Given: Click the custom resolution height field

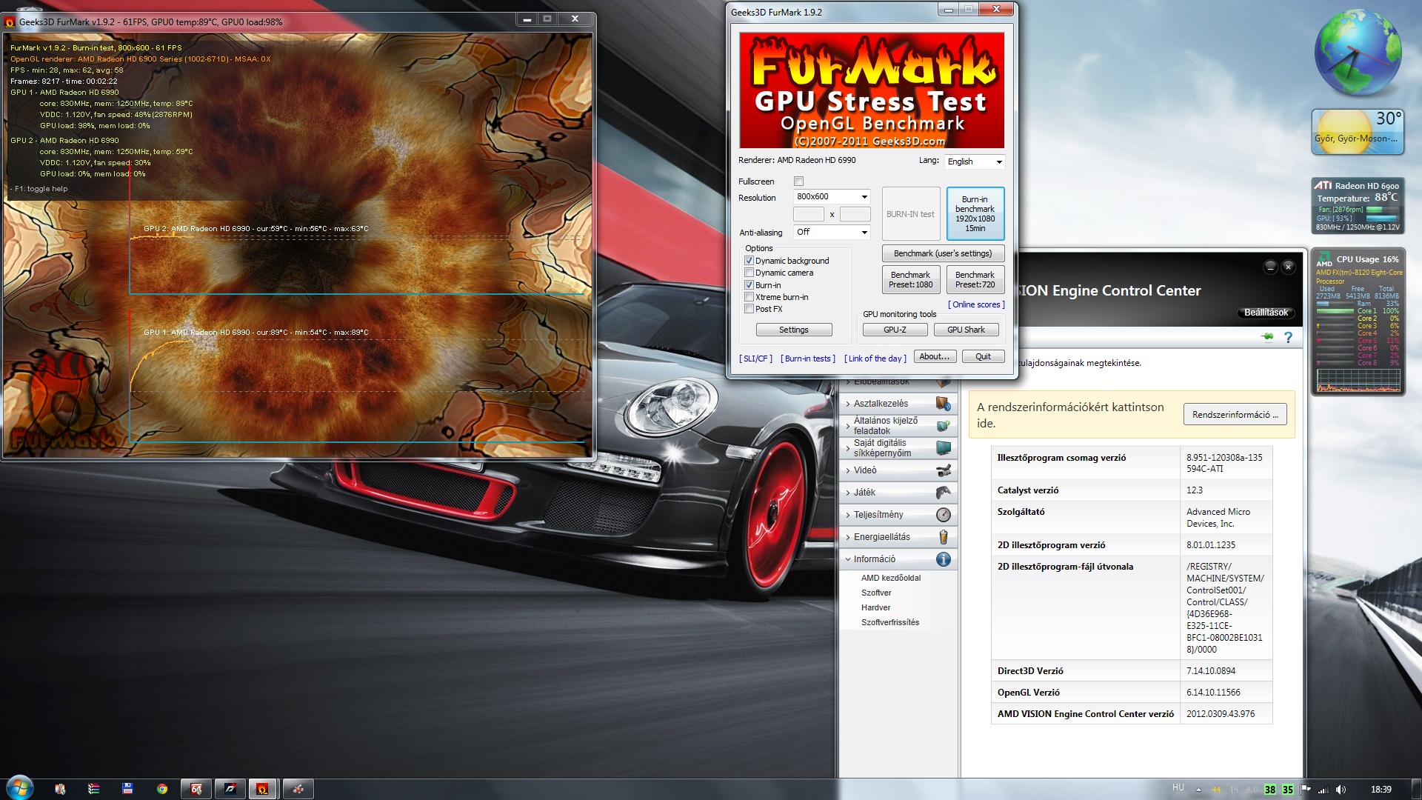Looking at the screenshot, I should (855, 214).
